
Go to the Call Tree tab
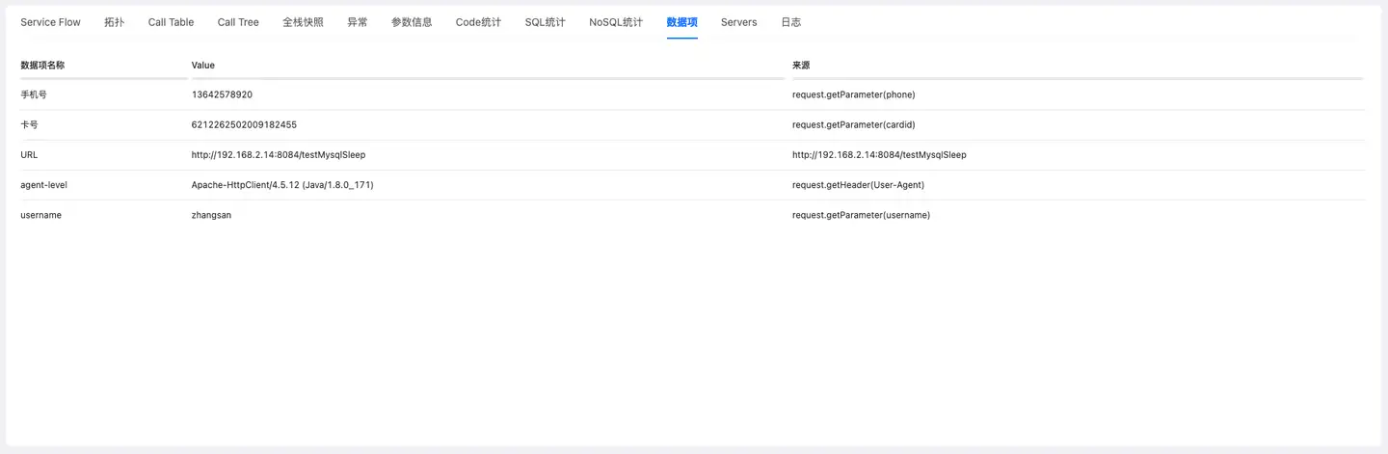238,22
